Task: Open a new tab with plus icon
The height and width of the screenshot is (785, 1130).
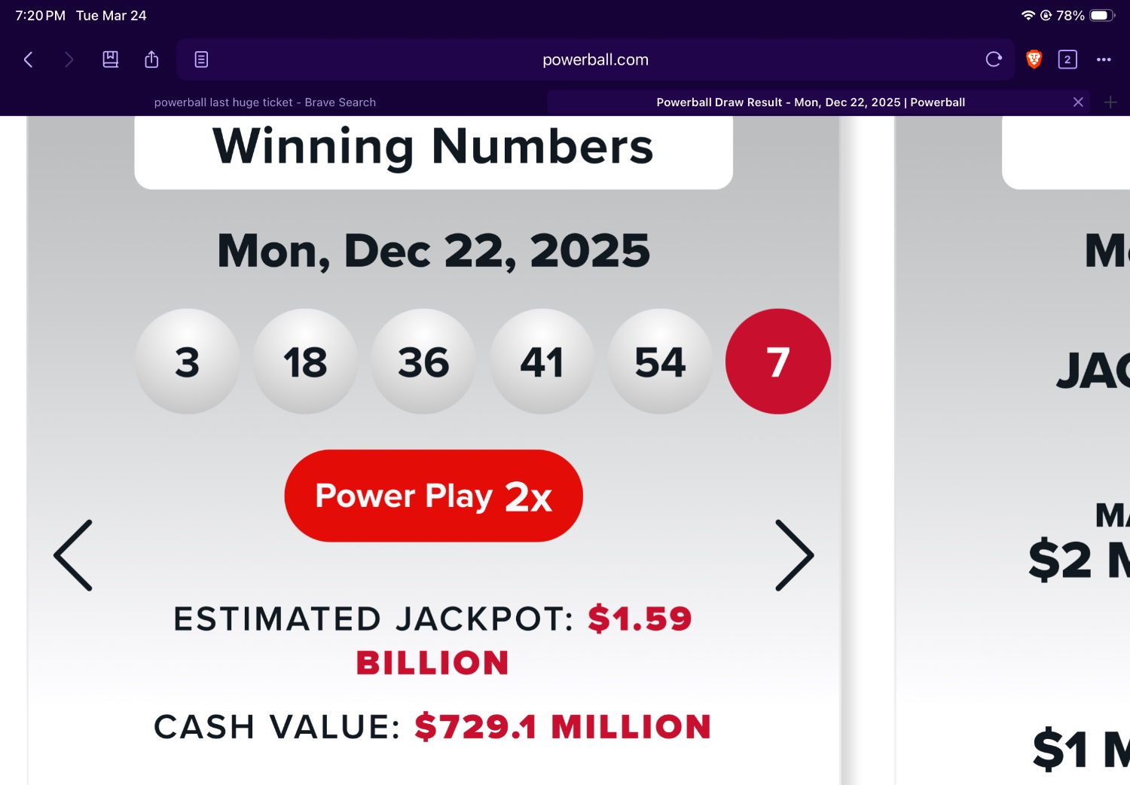Action: (x=1110, y=102)
